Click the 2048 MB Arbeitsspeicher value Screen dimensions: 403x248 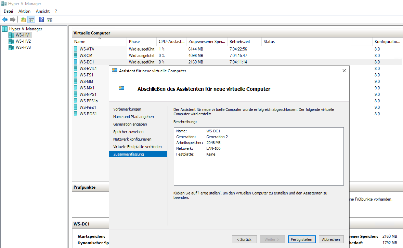(213, 143)
